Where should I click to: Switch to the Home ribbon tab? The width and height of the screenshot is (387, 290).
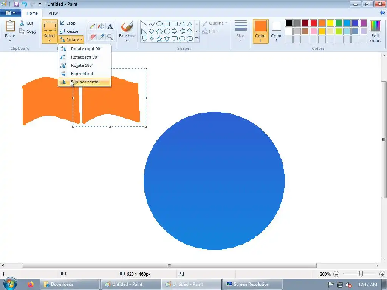[32, 13]
